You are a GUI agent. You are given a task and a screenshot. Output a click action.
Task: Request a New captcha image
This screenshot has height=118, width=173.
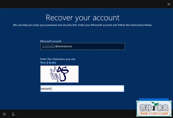[43, 63]
